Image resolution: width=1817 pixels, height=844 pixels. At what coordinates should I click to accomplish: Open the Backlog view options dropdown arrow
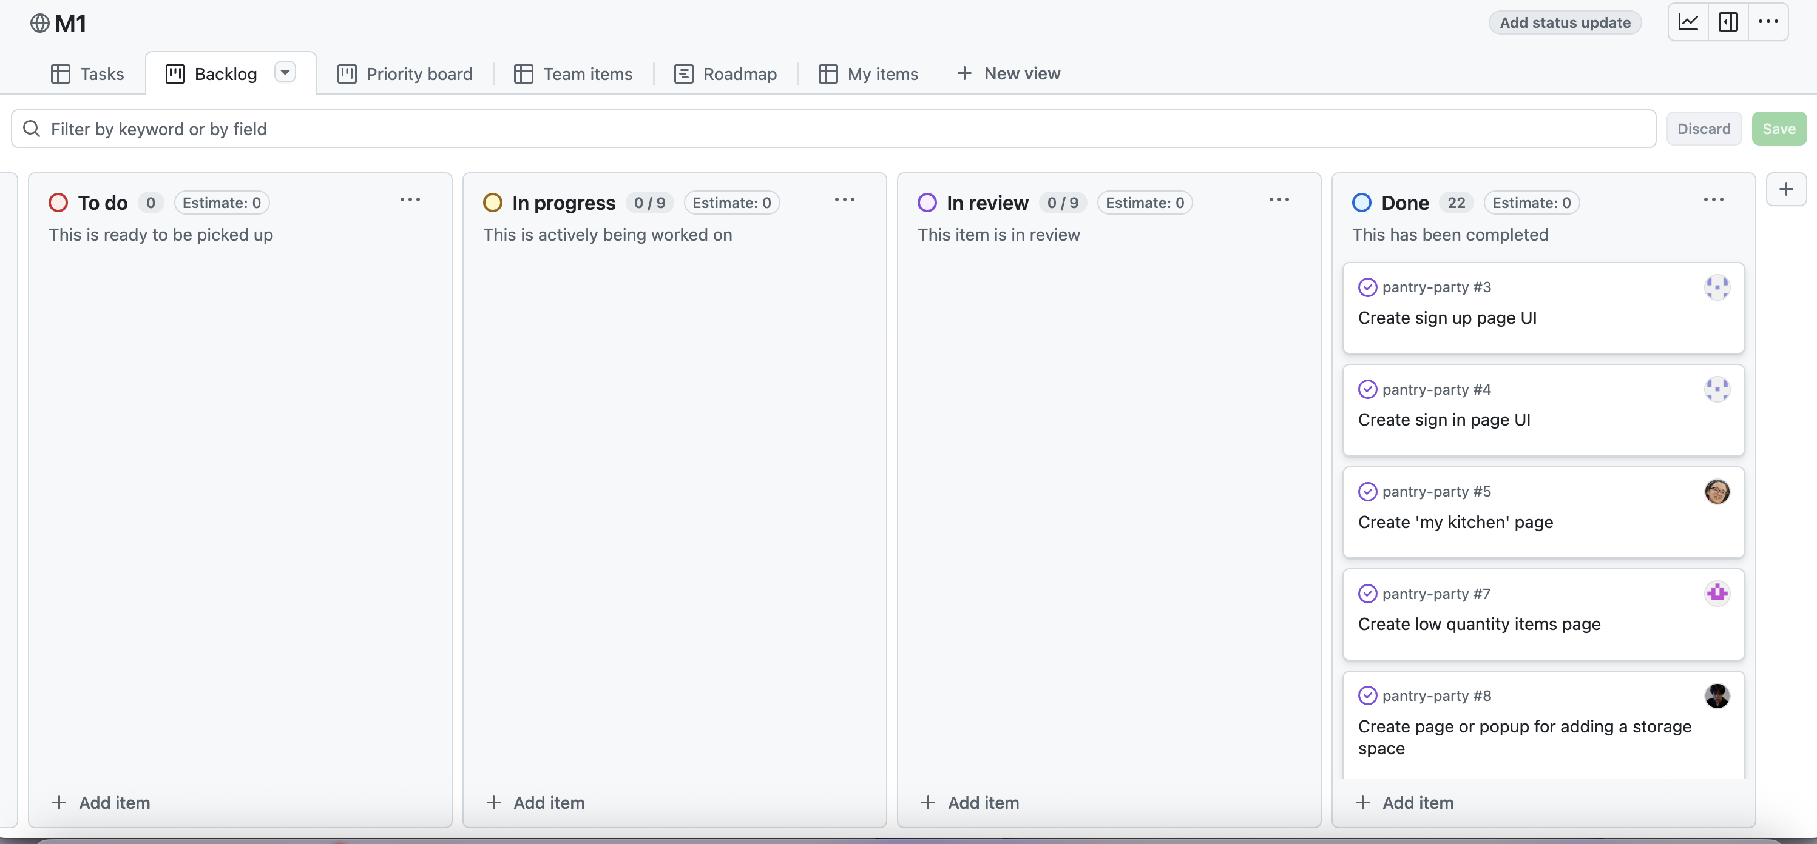pos(285,73)
